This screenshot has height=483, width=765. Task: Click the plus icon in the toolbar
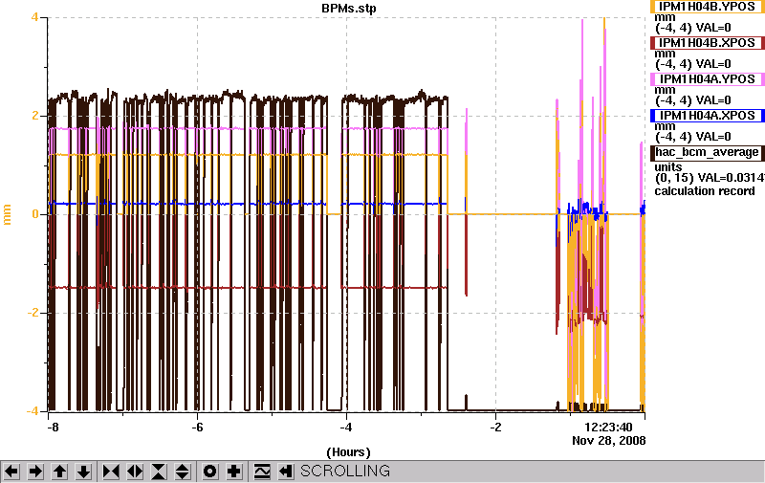(233, 472)
